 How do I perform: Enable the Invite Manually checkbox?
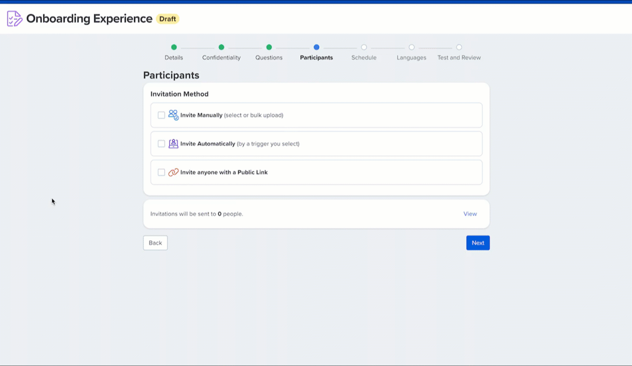[x=161, y=115]
